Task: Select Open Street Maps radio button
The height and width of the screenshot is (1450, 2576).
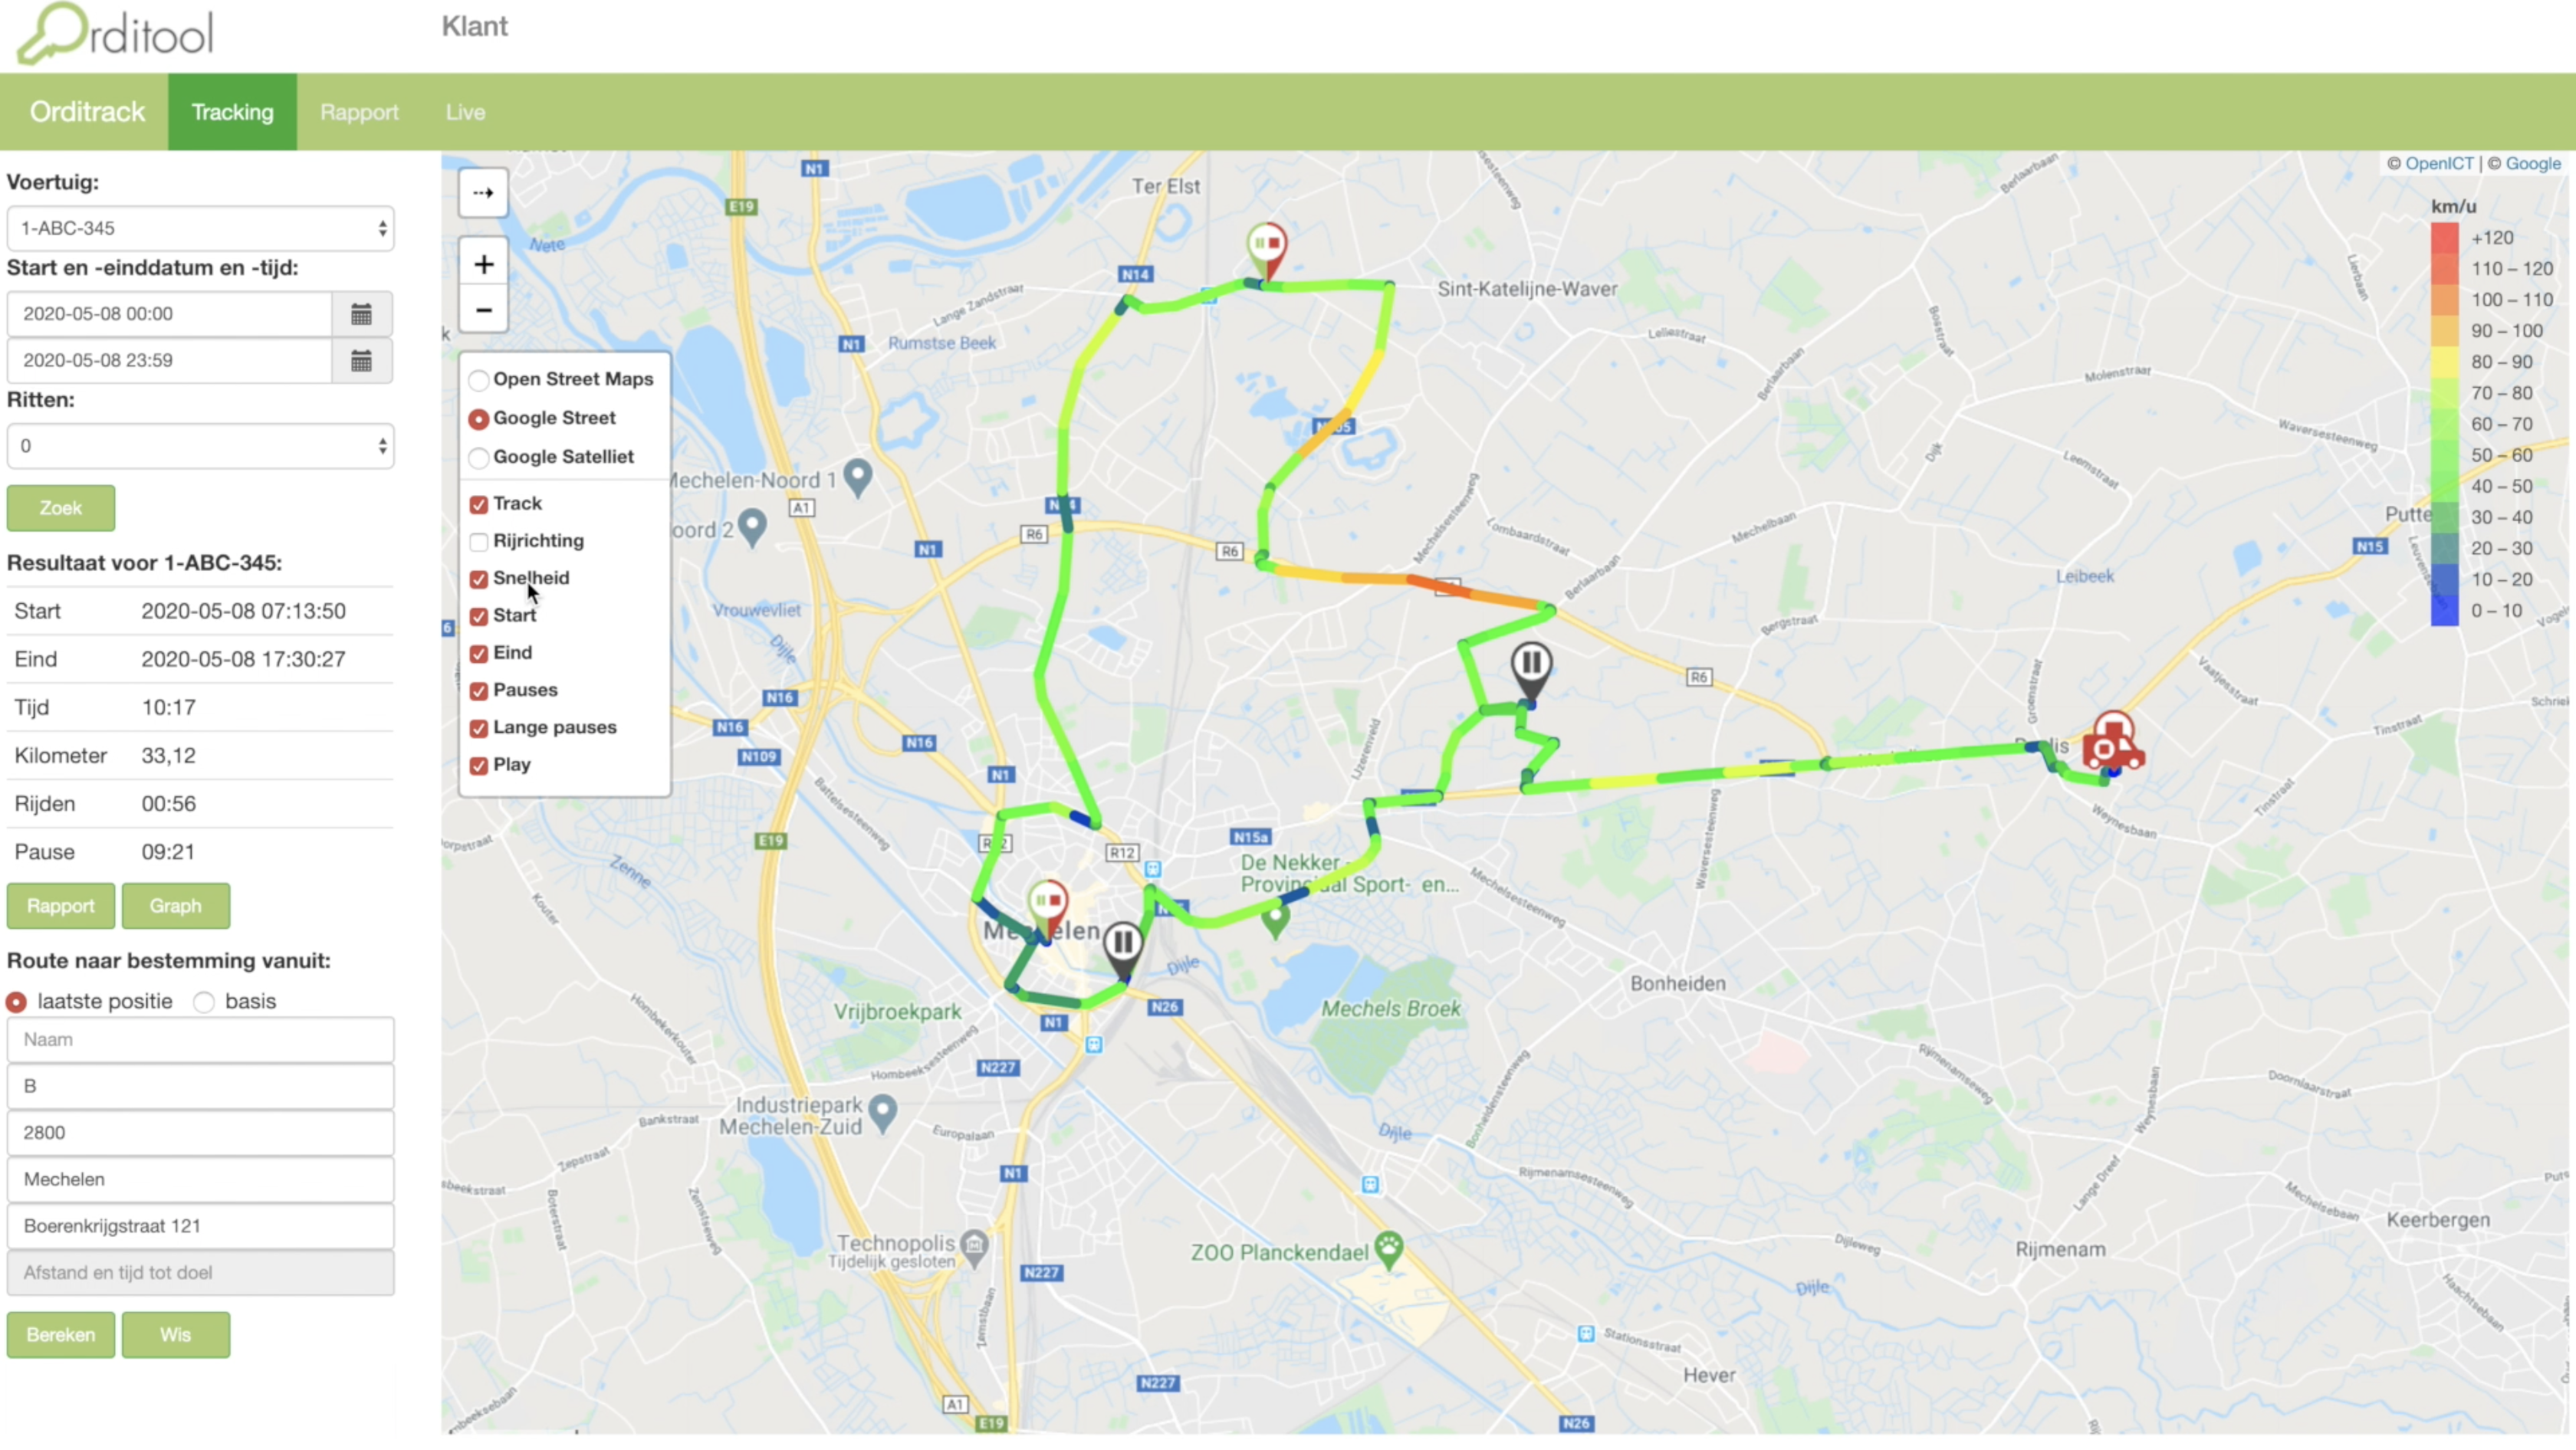Action: click(479, 380)
